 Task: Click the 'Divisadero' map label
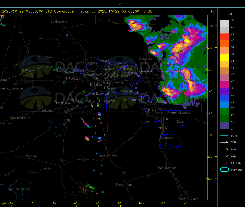pos(59,21)
